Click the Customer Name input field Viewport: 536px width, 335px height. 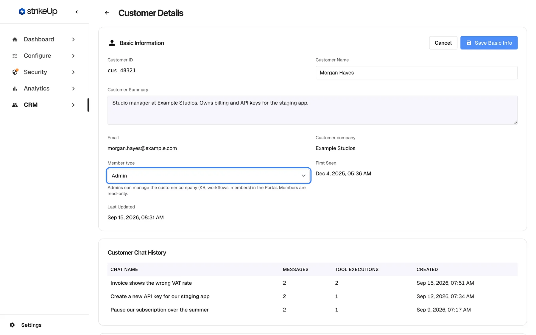pyautogui.click(x=417, y=73)
